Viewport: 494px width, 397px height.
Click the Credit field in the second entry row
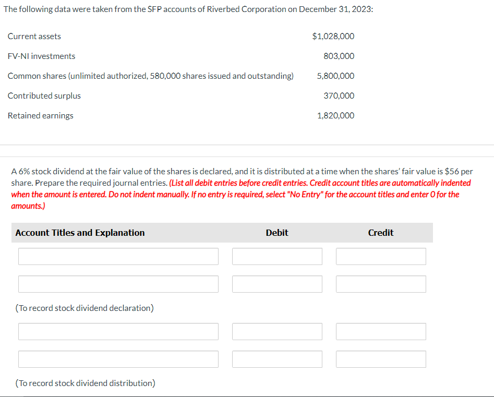(x=381, y=284)
